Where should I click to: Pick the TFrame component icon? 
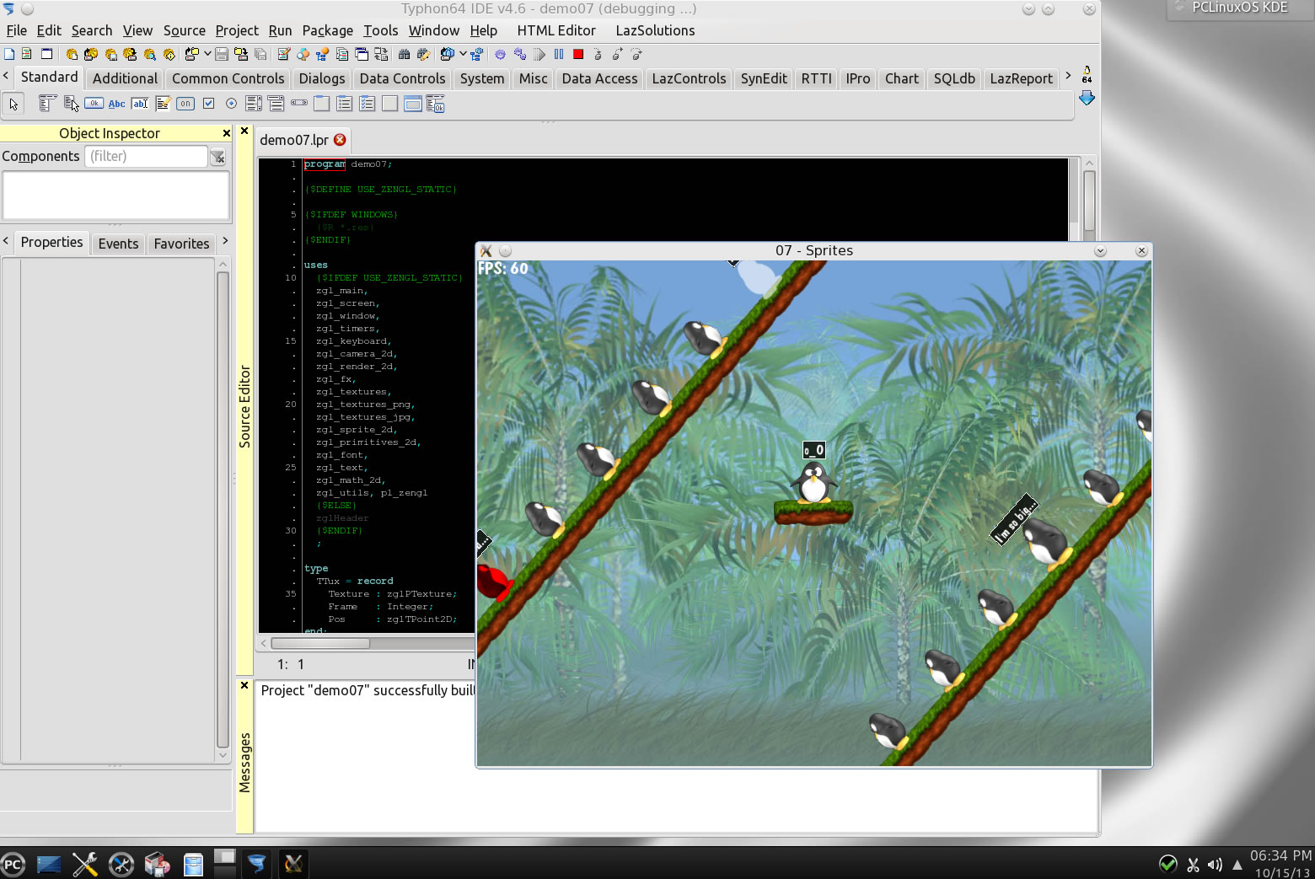tap(413, 104)
